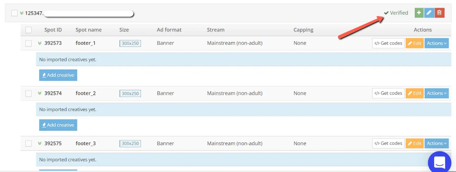The width and height of the screenshot is (456, 172).
Task: Toggle the select-all checkbox in header row
Action: (29, 30)
